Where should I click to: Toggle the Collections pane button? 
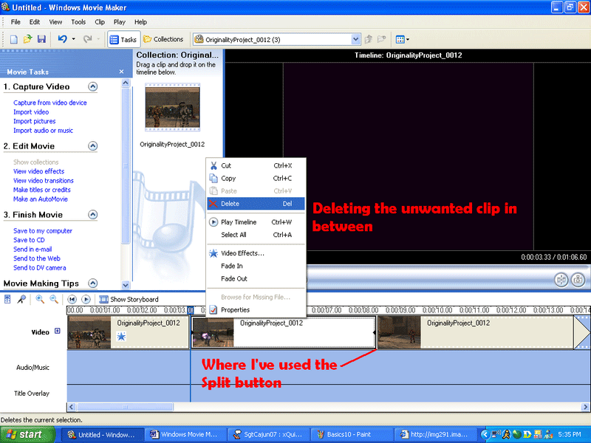tap(163, 39)
